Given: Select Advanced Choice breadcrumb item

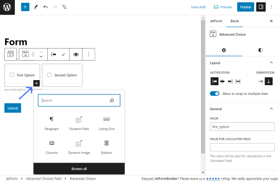Looking at the screenshot, I should coord(82,179).
